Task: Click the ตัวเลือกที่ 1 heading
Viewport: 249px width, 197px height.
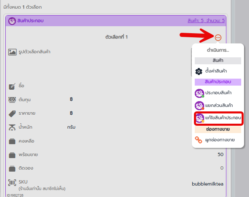Action: coord(117,37)
